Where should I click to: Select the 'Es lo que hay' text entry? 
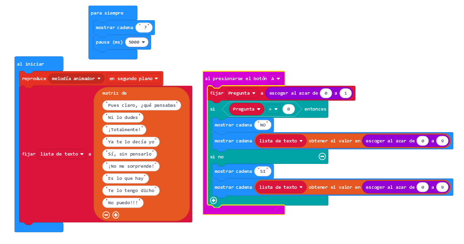(125, 178)
